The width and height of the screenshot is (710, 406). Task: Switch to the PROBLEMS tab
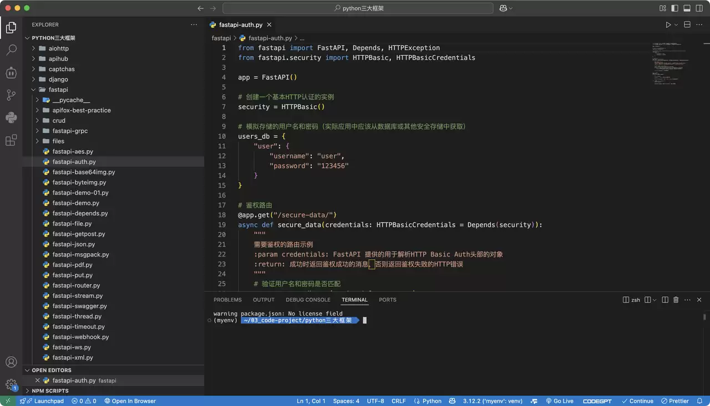[227, 300]
